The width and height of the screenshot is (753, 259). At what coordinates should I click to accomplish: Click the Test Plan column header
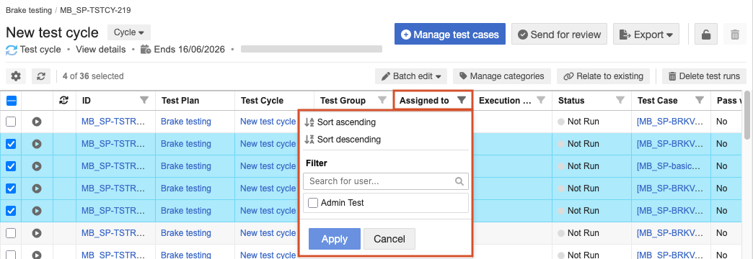(x=180, y=101)
